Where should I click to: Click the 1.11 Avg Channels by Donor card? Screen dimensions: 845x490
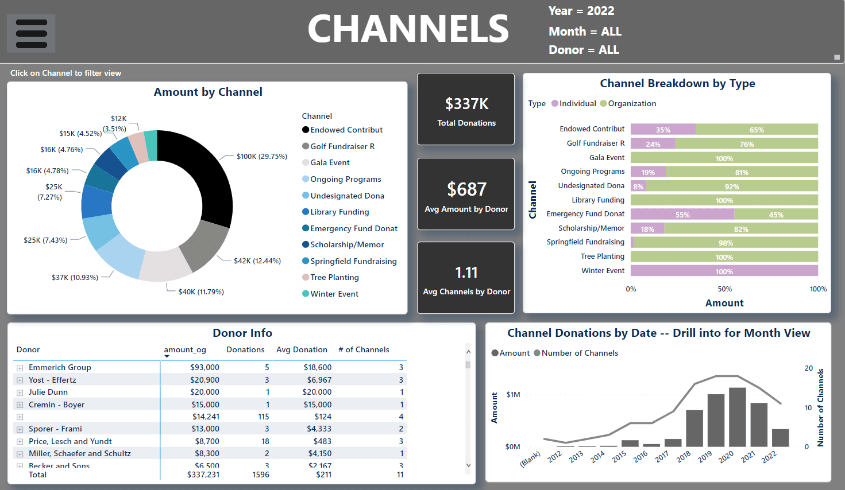coord(466,278)
